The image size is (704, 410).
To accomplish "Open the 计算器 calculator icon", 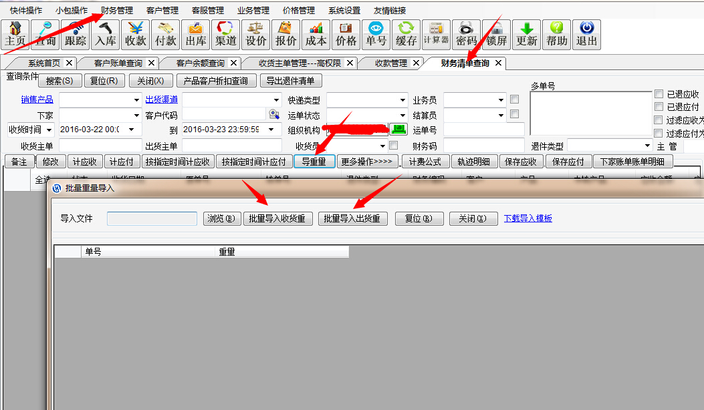I will coord(436,34).
